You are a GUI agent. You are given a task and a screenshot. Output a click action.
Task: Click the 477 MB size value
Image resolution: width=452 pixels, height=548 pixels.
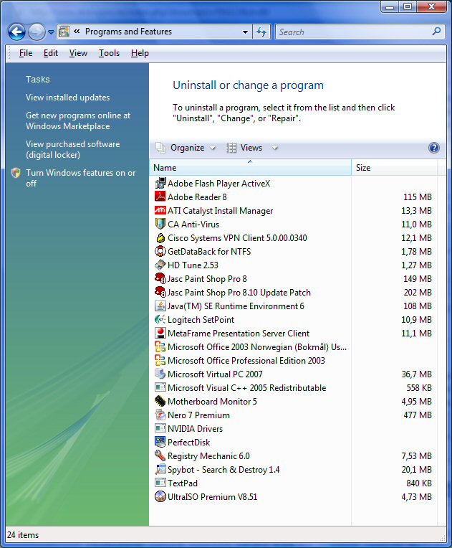418,415
